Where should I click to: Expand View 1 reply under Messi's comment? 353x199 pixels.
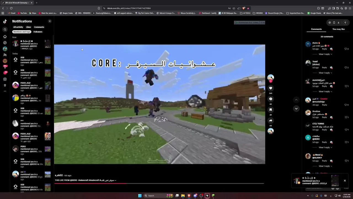coord(325,166)
